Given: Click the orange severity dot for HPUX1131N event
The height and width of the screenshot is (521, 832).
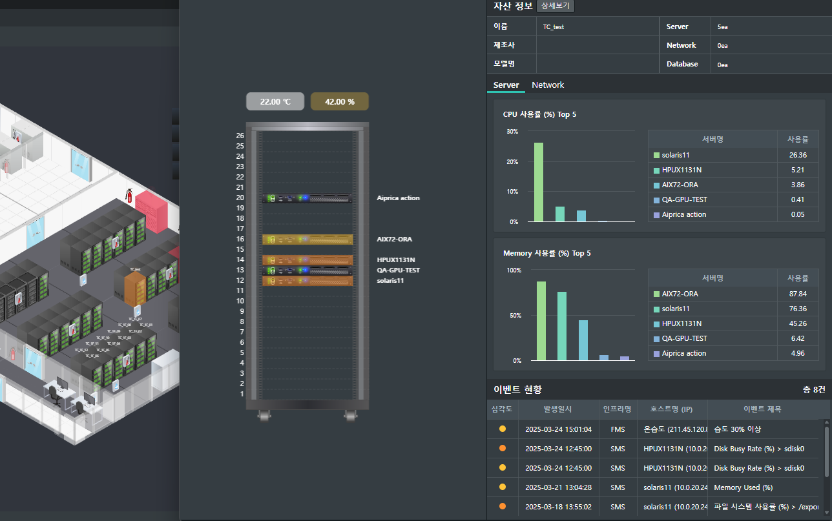Looking at the screenshot, I should (503, 448).
